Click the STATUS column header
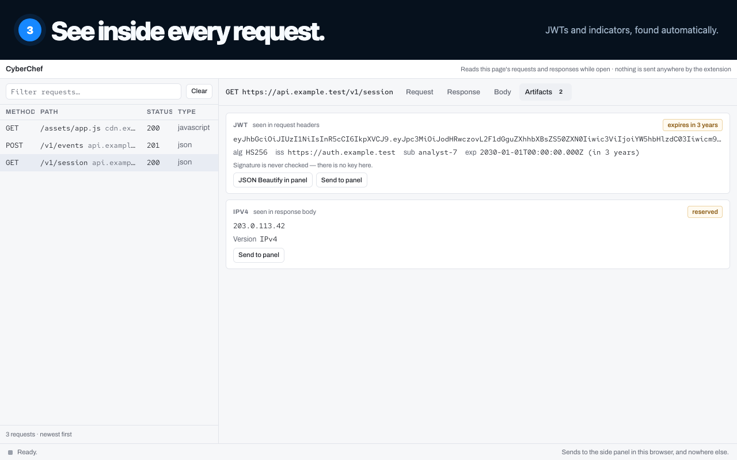The image size is (737, 460). click(159, 112)
